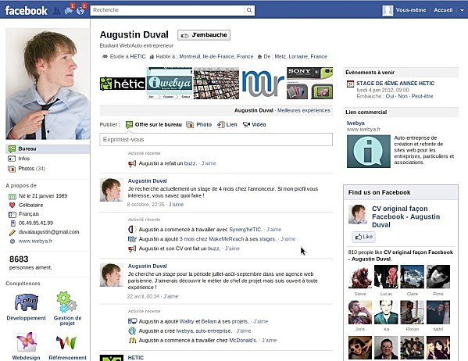Open the STAGE DE 4ÈME ANNÉE HETIC event
The height and width of the screenshot is (361, 468).
click(395, 84)
